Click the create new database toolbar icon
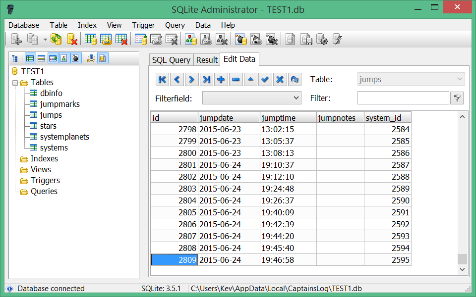Image resolution: width=476 pixels, height=297 pixels. 16,40
